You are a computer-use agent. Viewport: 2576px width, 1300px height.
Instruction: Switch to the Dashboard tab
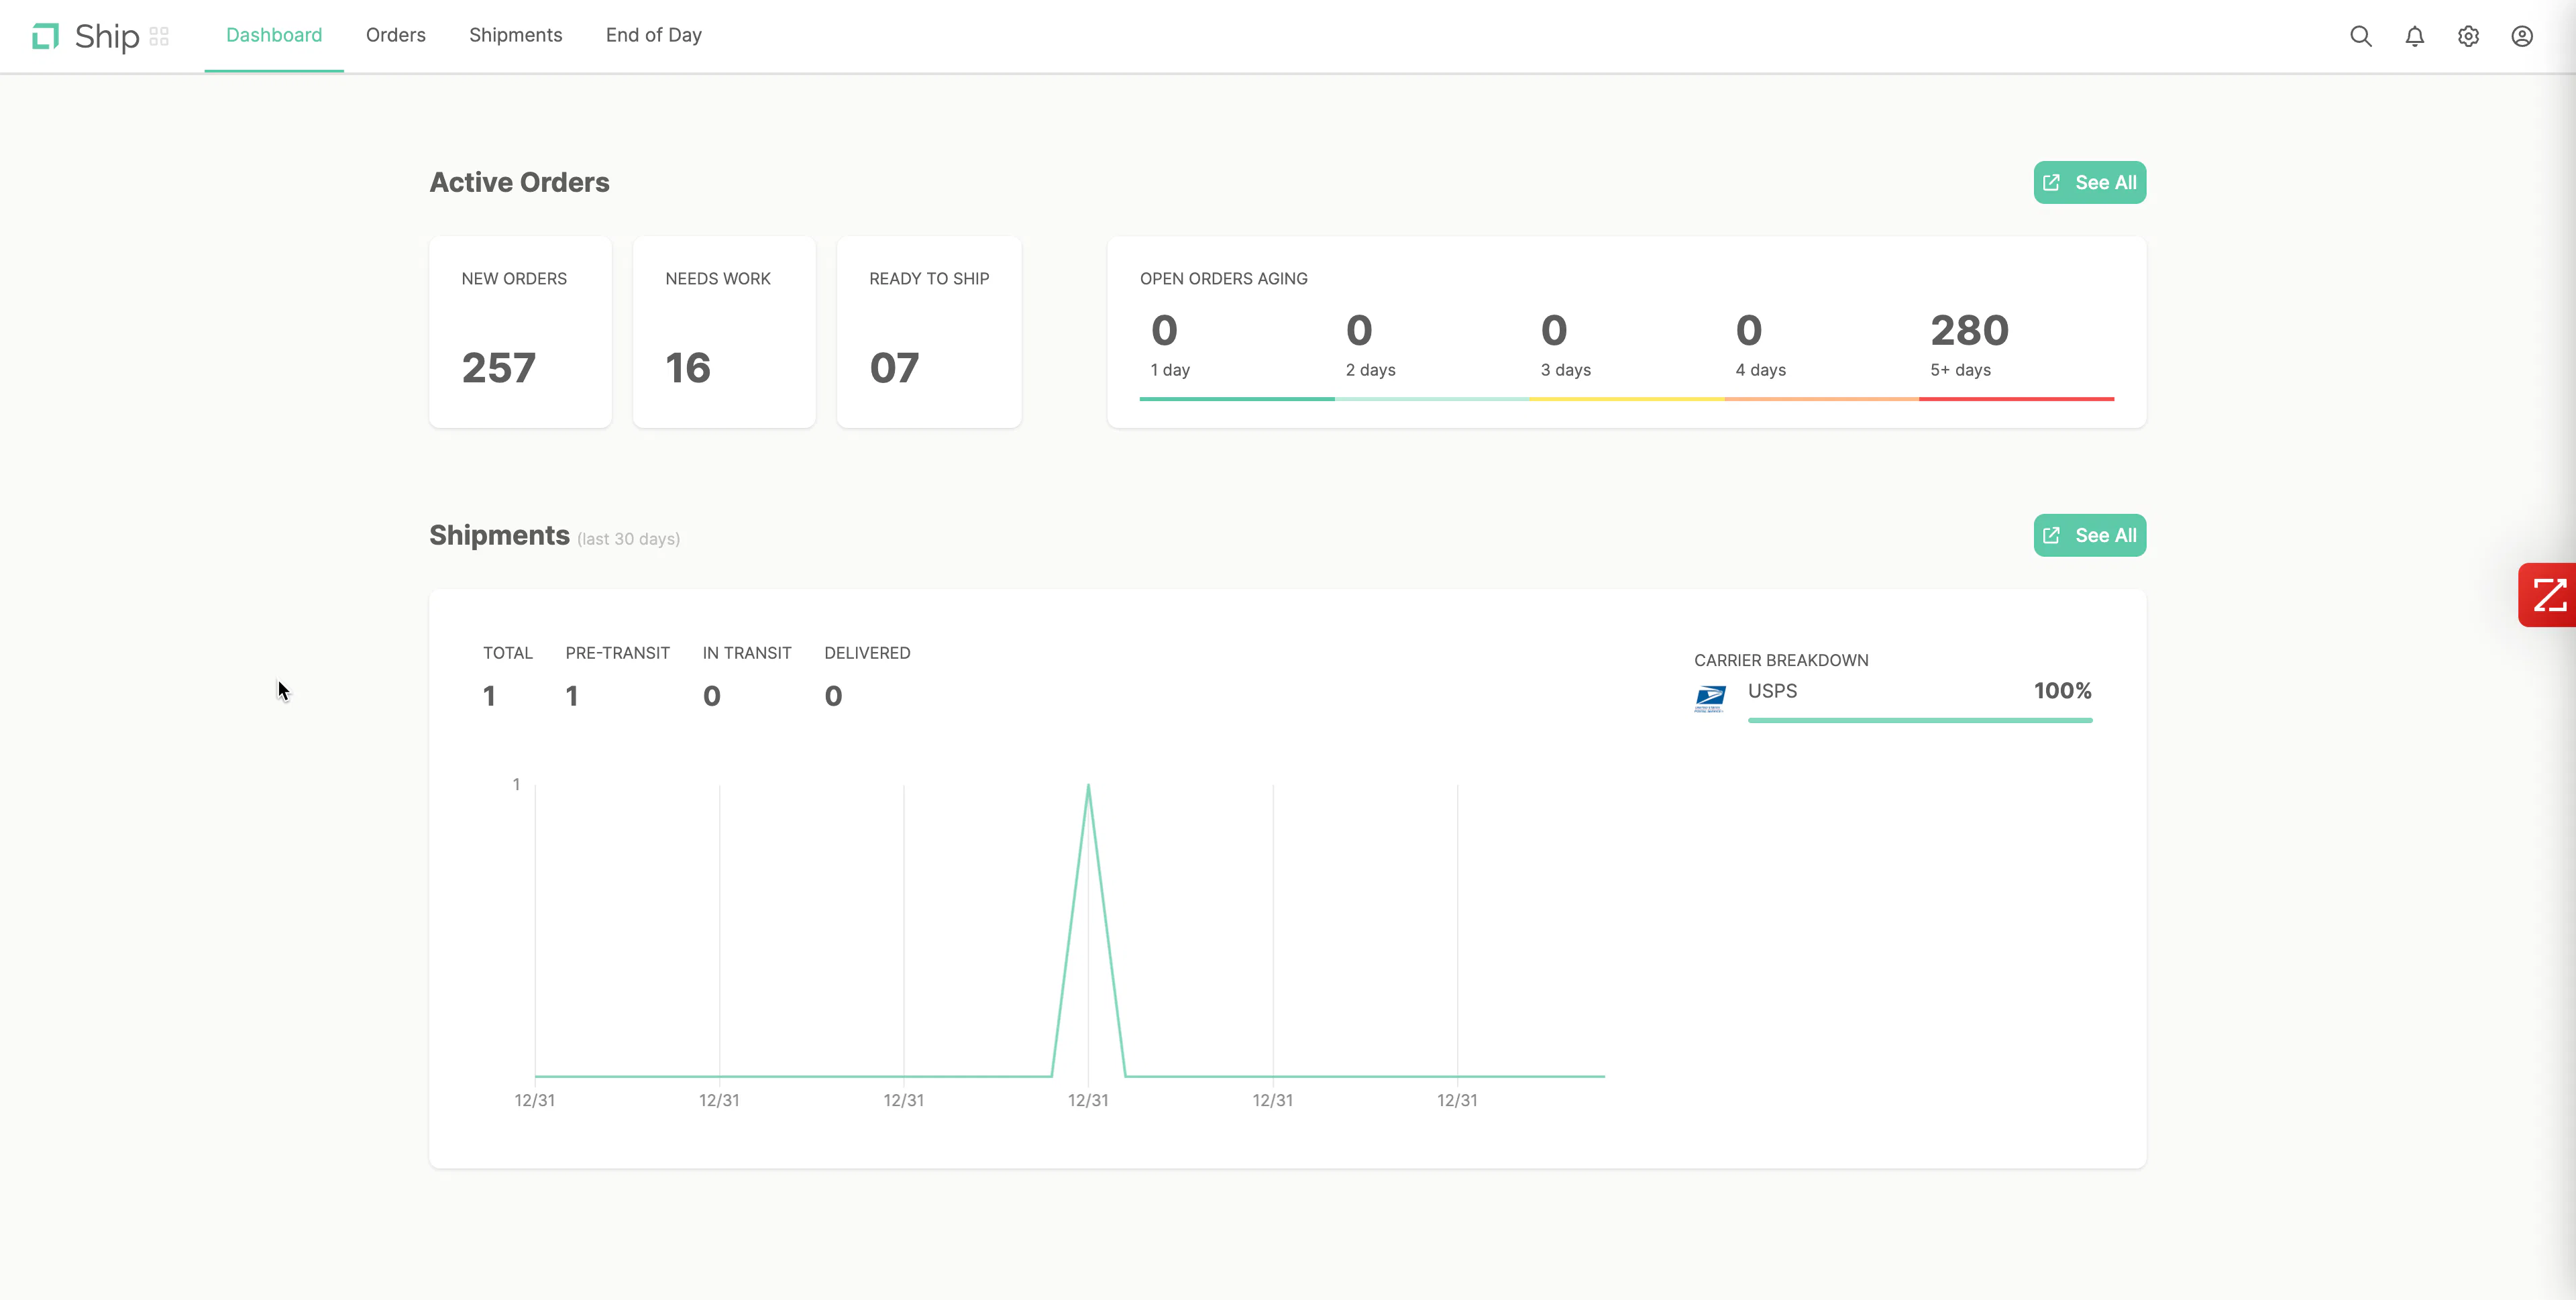coord(274,35)
